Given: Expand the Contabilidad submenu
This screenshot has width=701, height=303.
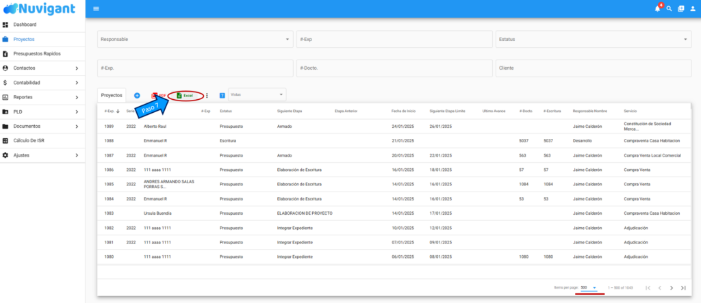Looking at the screenshot, I should pos(77,83).
